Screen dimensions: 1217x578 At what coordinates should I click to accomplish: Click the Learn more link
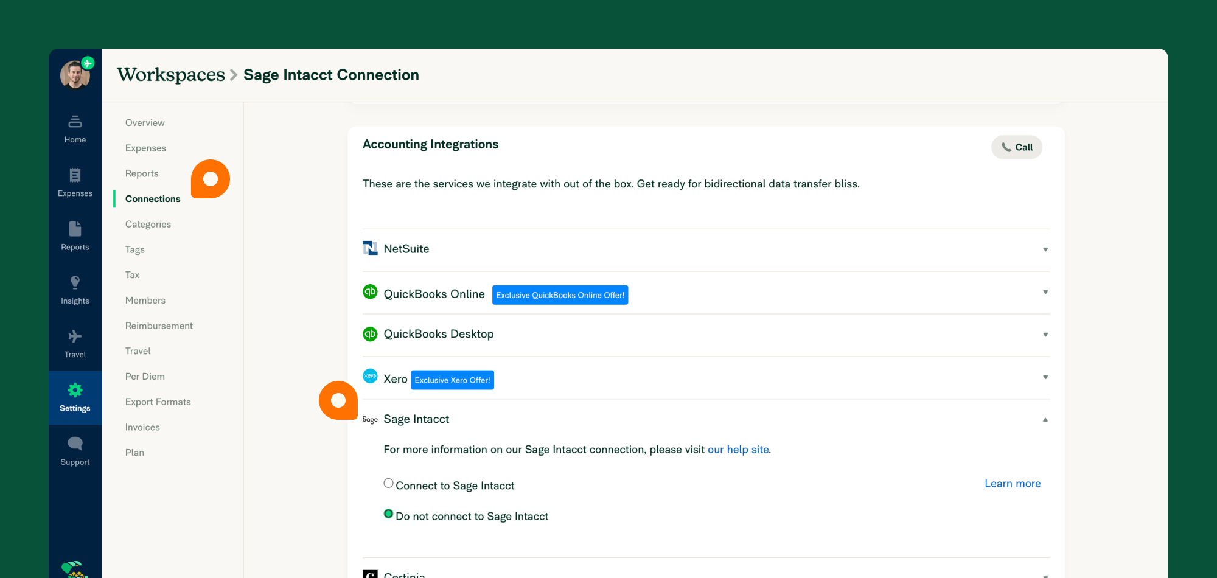(x=1013, y=484)
